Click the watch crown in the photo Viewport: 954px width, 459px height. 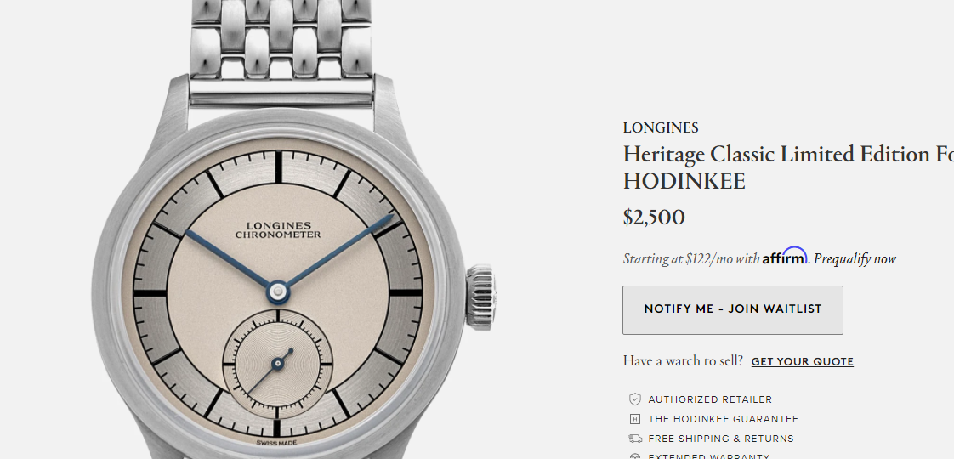click(480, 297)
